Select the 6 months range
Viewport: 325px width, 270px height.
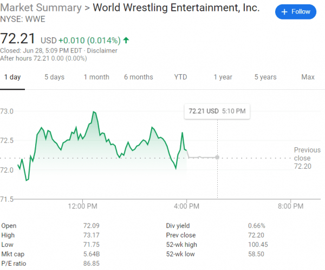pos(138,77)
